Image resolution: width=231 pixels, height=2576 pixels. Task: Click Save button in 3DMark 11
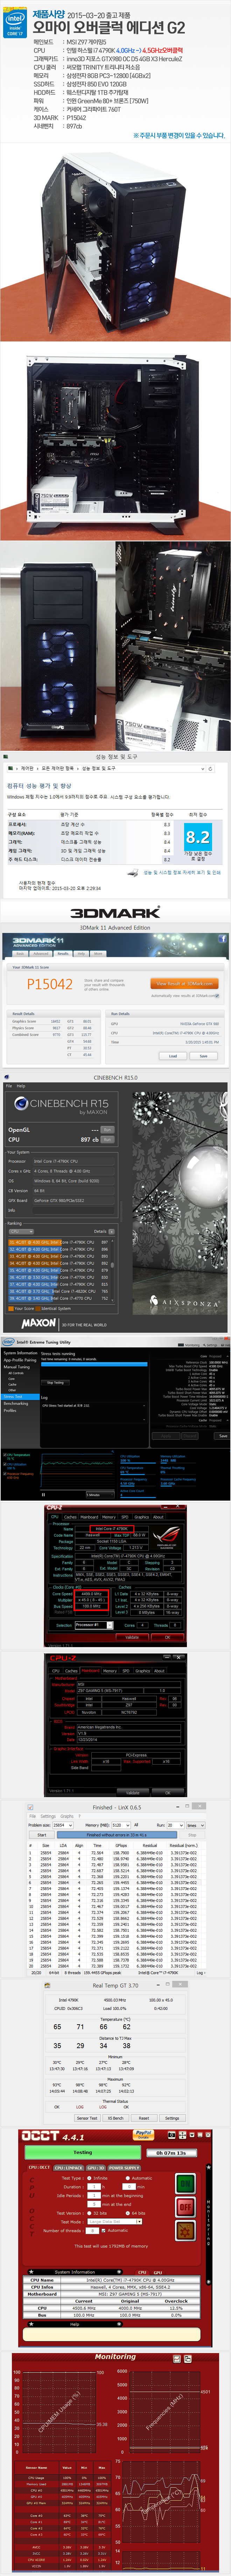(x=203, y=1056)
